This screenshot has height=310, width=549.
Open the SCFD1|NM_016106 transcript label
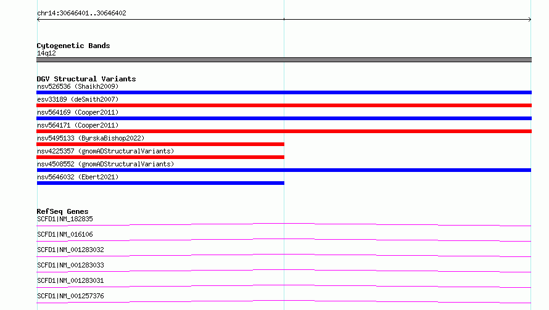coord(65,234)
